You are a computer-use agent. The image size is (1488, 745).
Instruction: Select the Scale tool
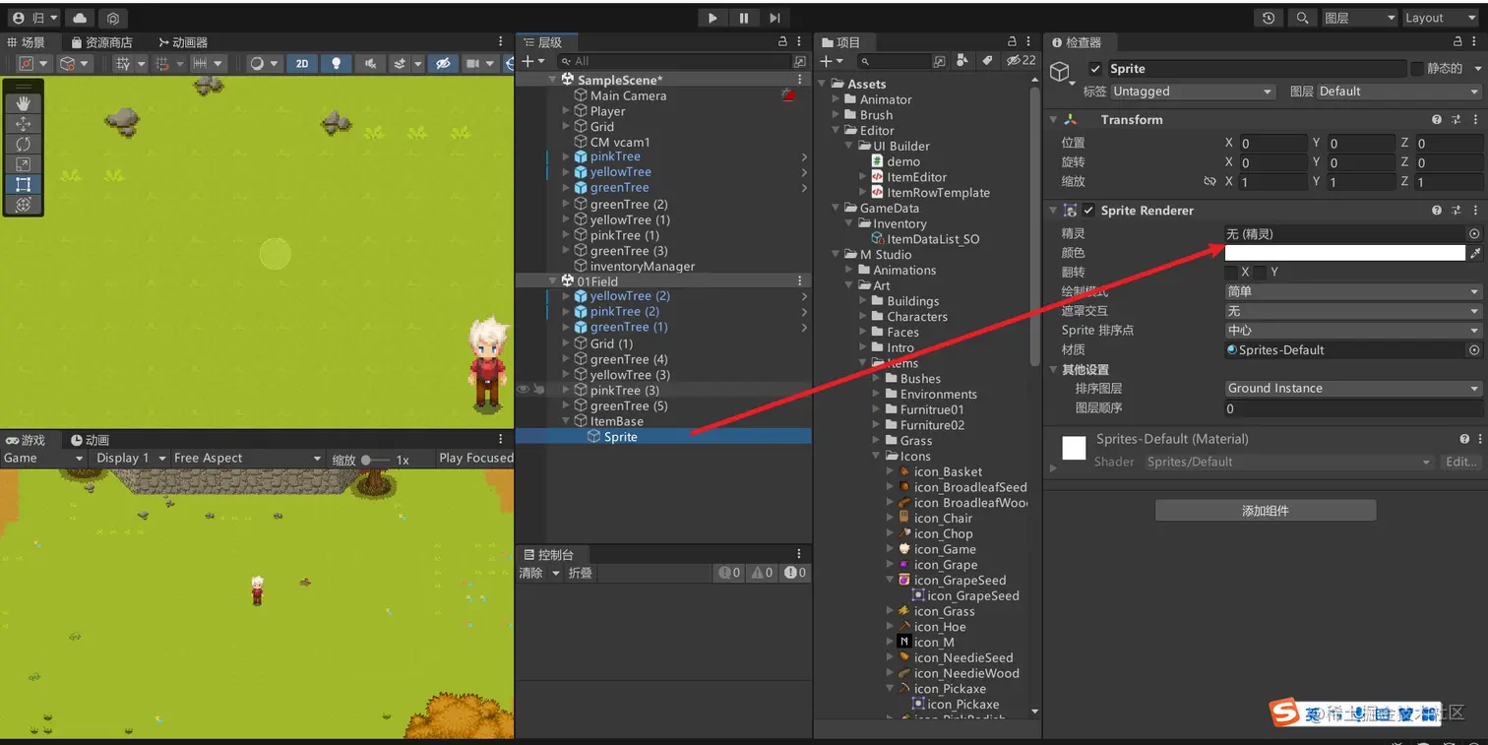pos(24,163)
